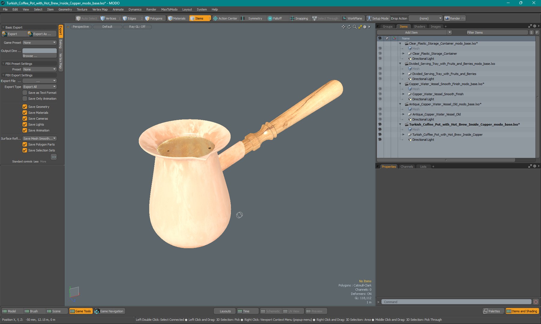The width and height of the screenshot is (541, 324).
Task: Expand the Antique_Copper_Water_Vessel_Old item
Action: point(403,114)
